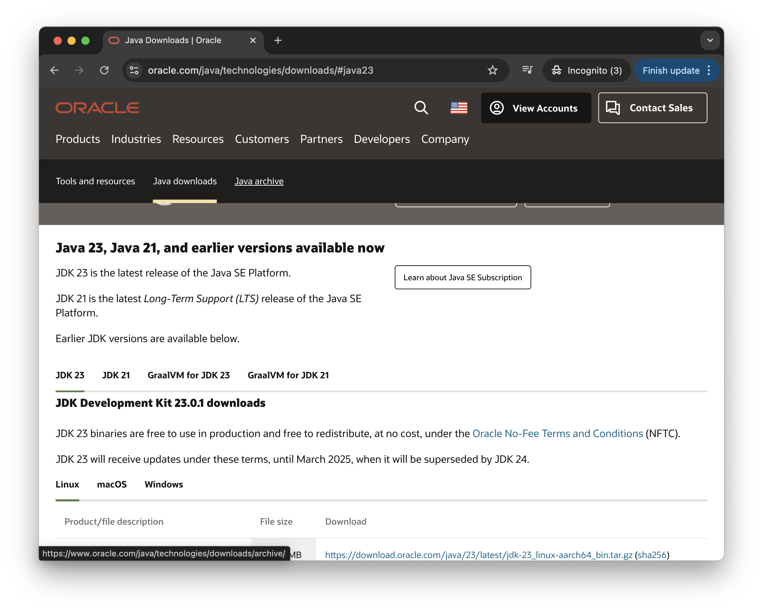Image resolution: width=763 pixels, height=612 pixels.
Task: Close the Java Downloads tab
Action: click(x=253, y=40)
